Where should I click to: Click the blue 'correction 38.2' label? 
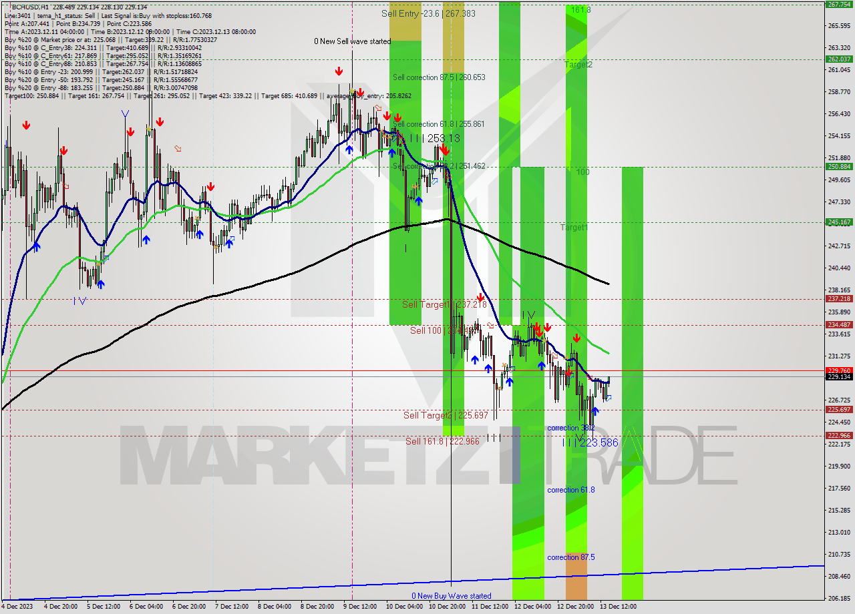pos(570,428)
